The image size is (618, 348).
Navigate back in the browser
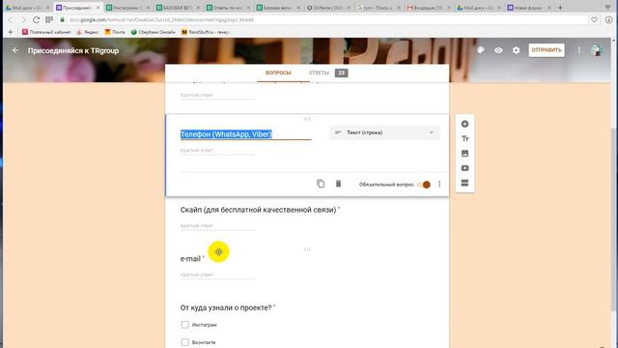click(x=11, y=19)
